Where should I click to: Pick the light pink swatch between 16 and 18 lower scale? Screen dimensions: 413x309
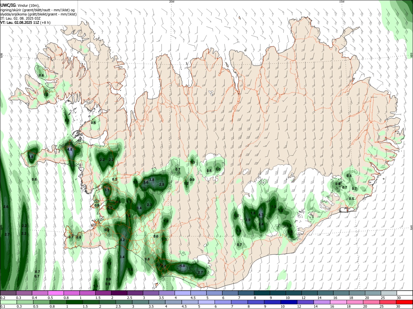coord(338,302)
